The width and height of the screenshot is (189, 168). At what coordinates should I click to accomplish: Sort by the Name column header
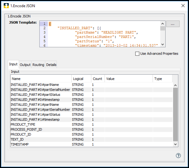coord(41,79)
